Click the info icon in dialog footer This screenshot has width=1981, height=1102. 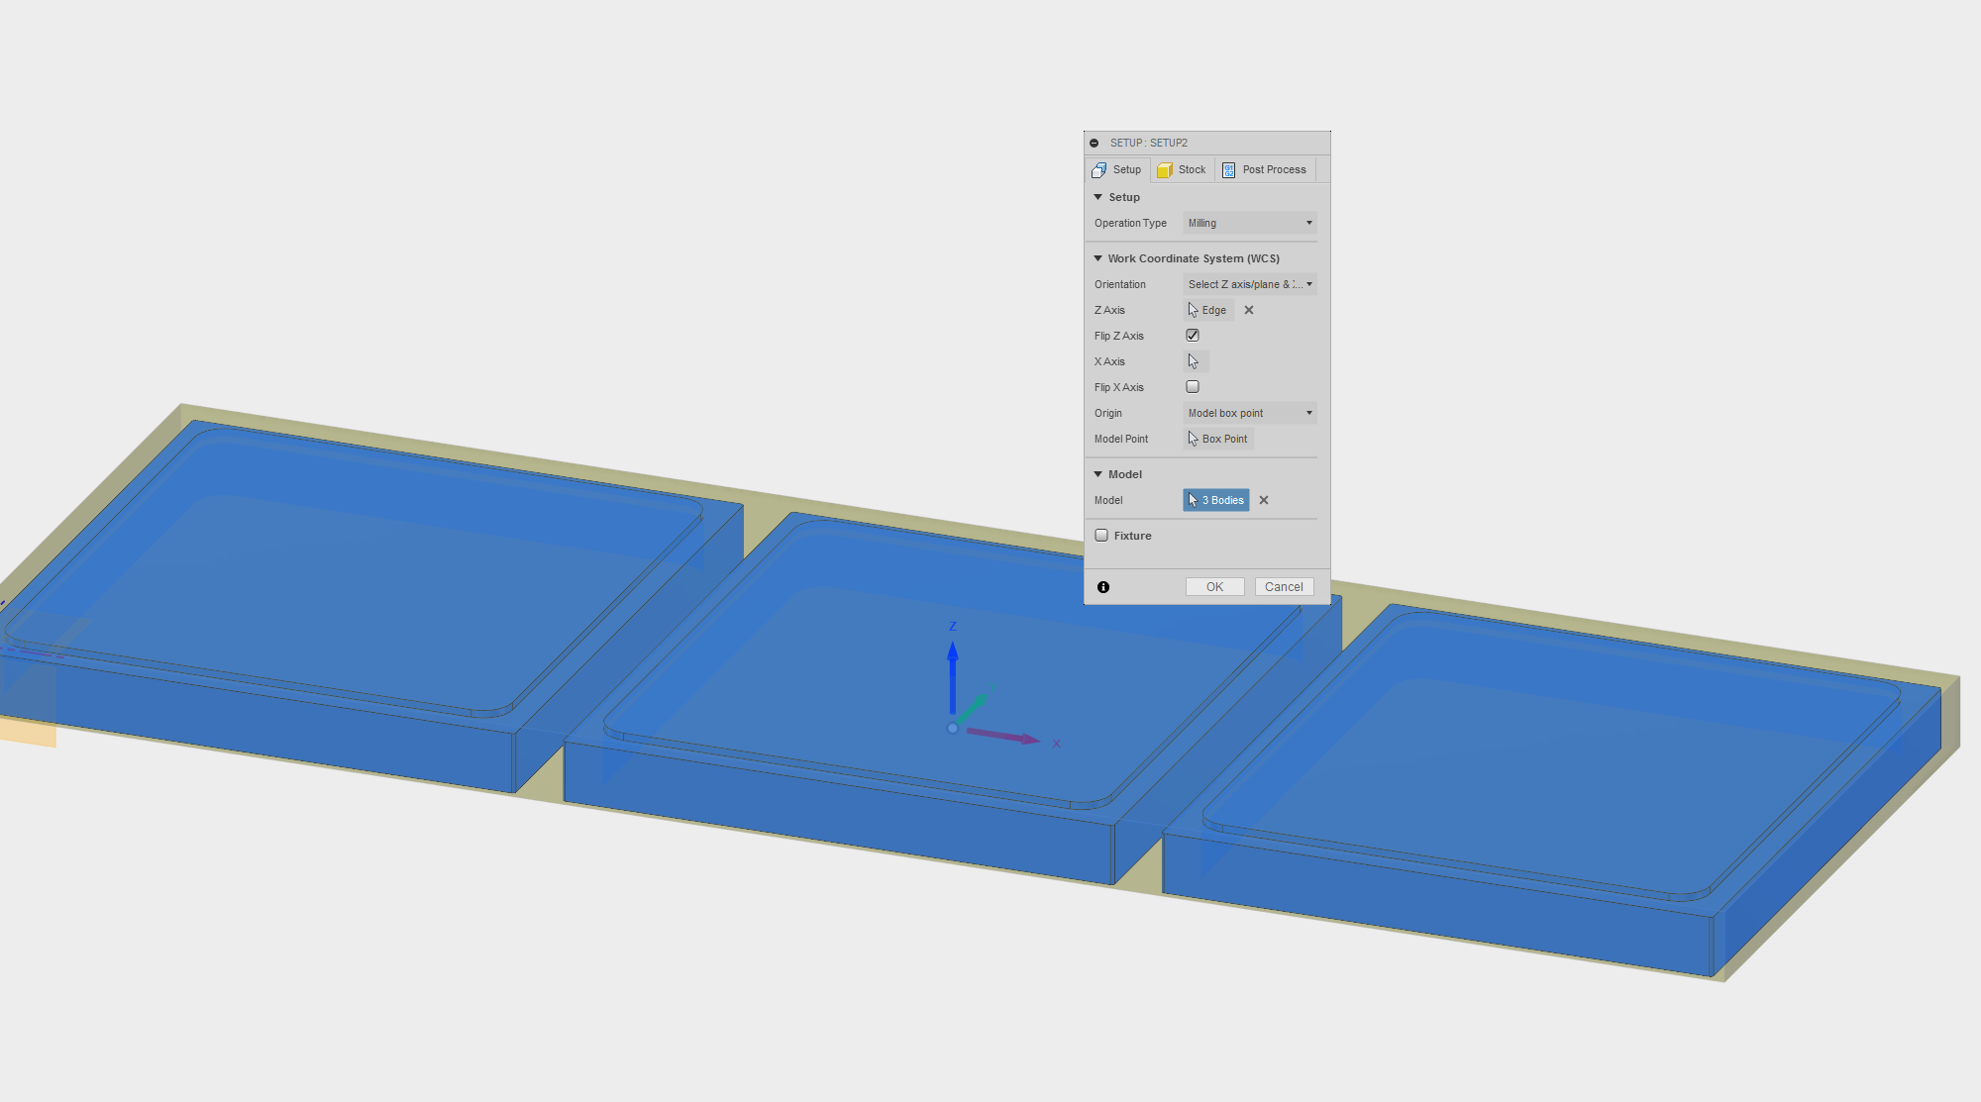coord(1103,587)
